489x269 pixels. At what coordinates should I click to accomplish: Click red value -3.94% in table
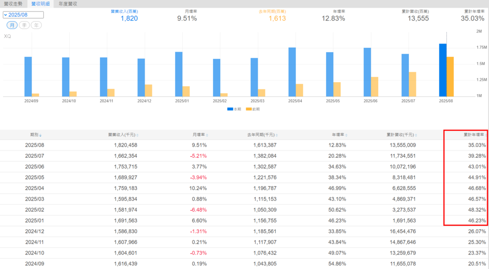[198, 178]
